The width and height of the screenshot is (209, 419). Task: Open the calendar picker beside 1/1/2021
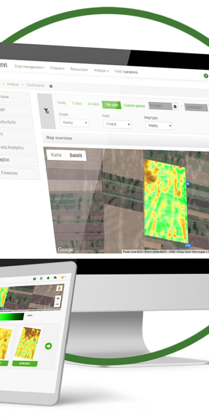pos(175,106)
